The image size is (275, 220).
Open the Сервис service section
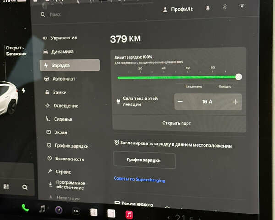click(x=60, y=172)
